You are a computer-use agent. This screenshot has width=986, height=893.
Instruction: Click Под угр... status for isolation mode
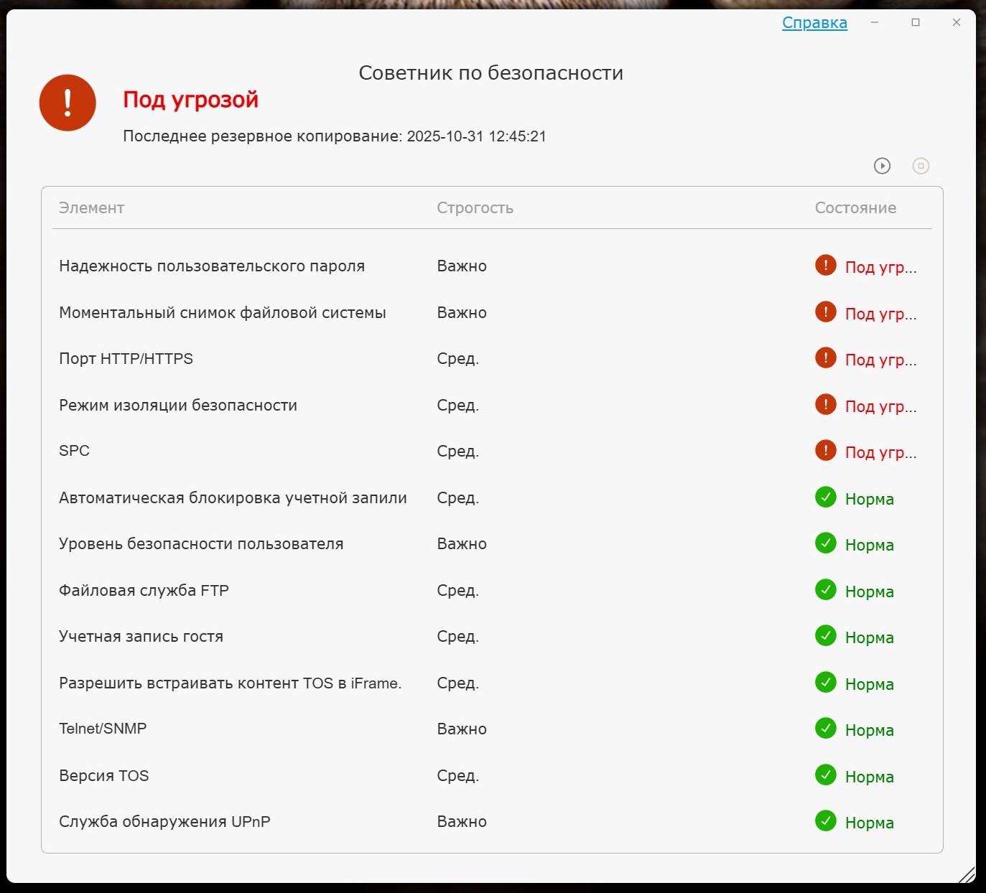(880, 407)
